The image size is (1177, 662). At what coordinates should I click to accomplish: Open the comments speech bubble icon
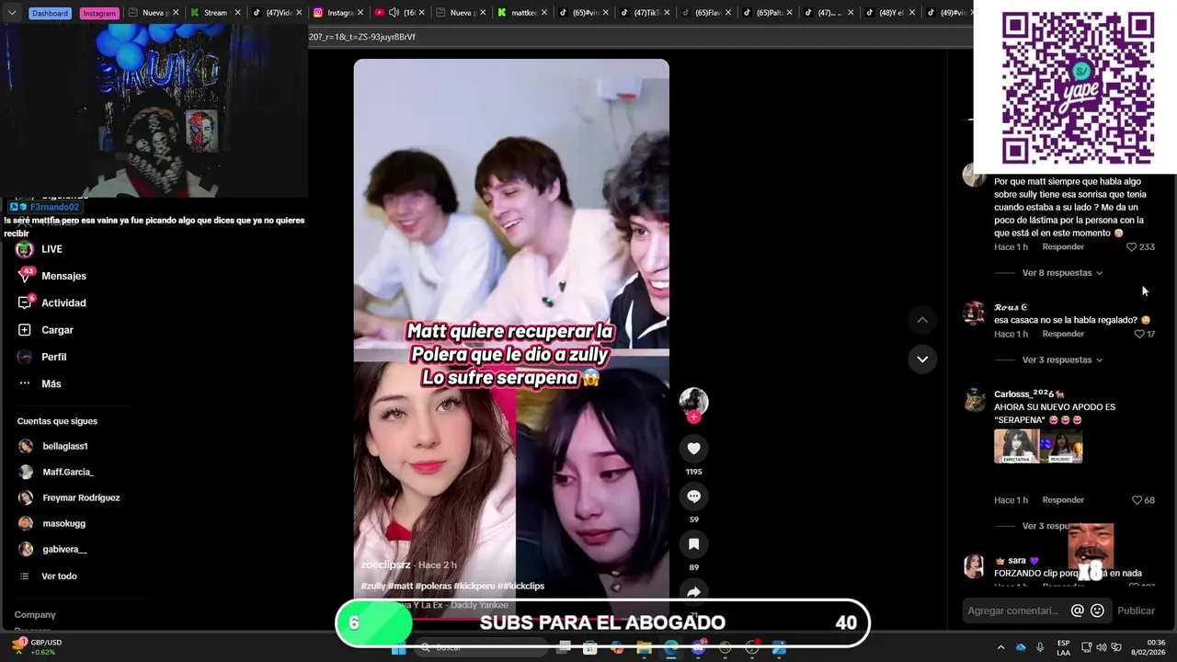(x=693, y=496)
